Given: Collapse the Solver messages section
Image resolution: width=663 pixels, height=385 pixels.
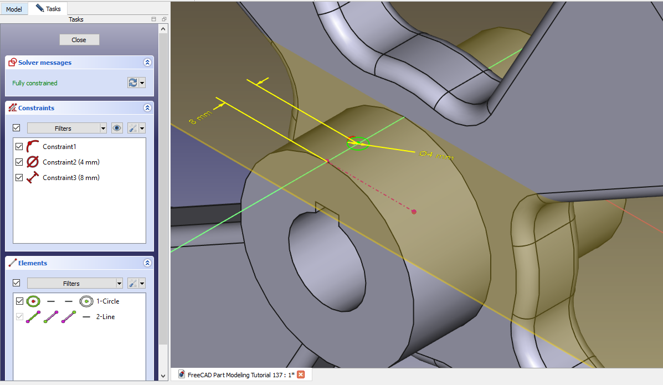Looking at the screenshot, I should point(147,63).
